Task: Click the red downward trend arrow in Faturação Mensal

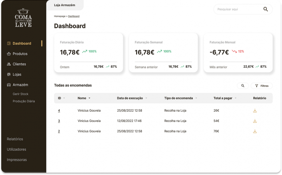Action: point(234,51)
